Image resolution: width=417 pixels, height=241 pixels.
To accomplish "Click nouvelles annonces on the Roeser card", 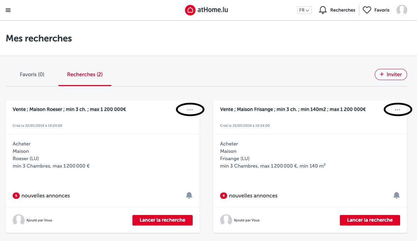I will 45,196.
